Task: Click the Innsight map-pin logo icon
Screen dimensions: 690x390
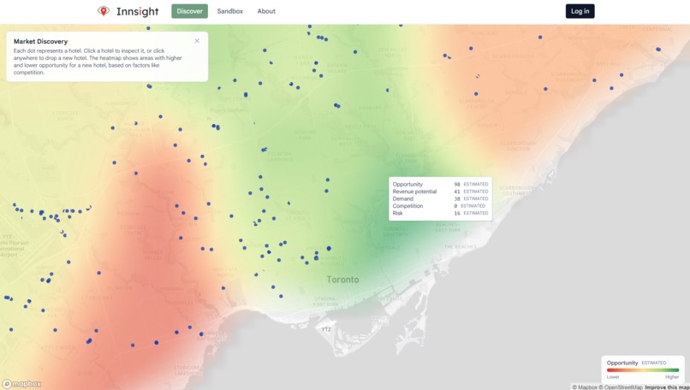Action: tap(104, 11)
